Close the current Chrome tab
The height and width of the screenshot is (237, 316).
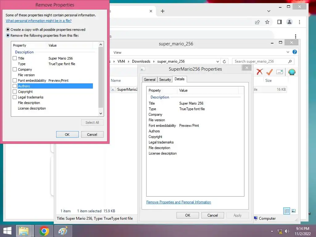pyautogui.click(x=151, y=11)
